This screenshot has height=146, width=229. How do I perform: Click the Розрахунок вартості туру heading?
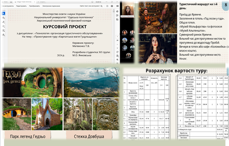coord(176,71)
